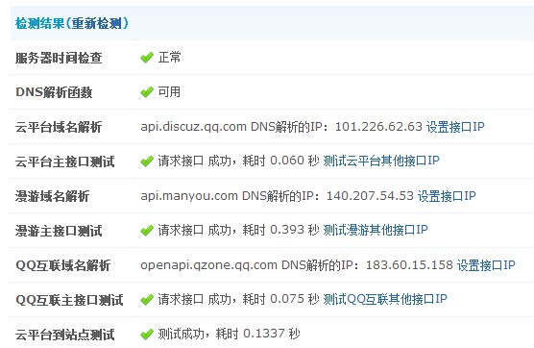Select the 云平台域名解析 row label
Image resolution: width=534 pixels, height=348 pixels.
[59, 127]
